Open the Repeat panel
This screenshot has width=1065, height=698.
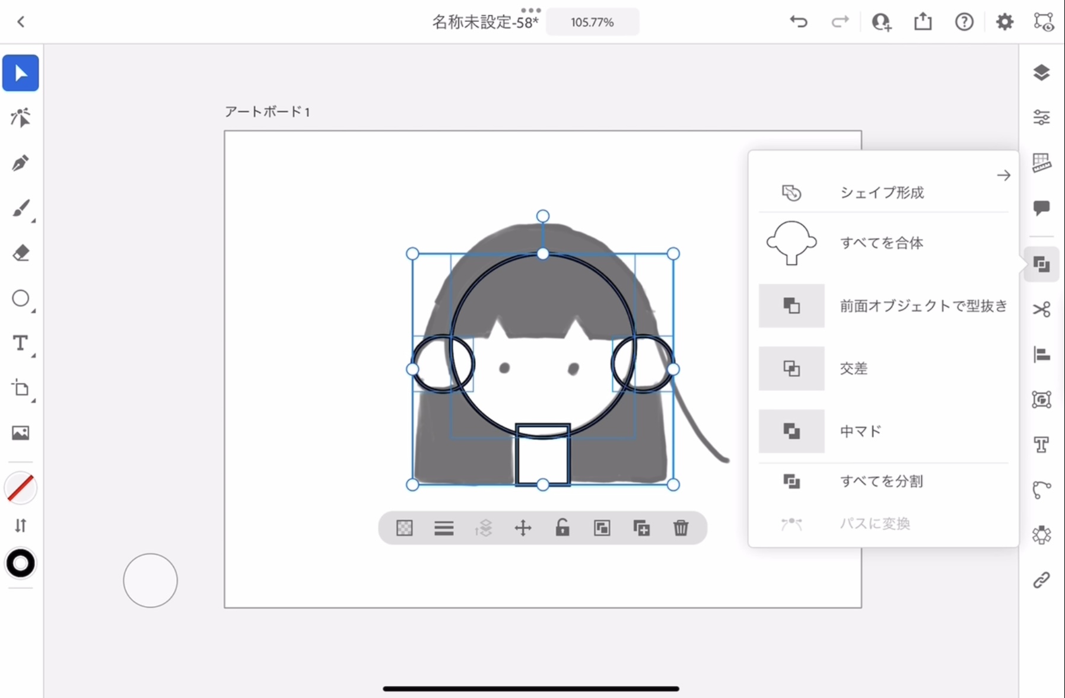pyautogui.click(x=1041, y=535)
